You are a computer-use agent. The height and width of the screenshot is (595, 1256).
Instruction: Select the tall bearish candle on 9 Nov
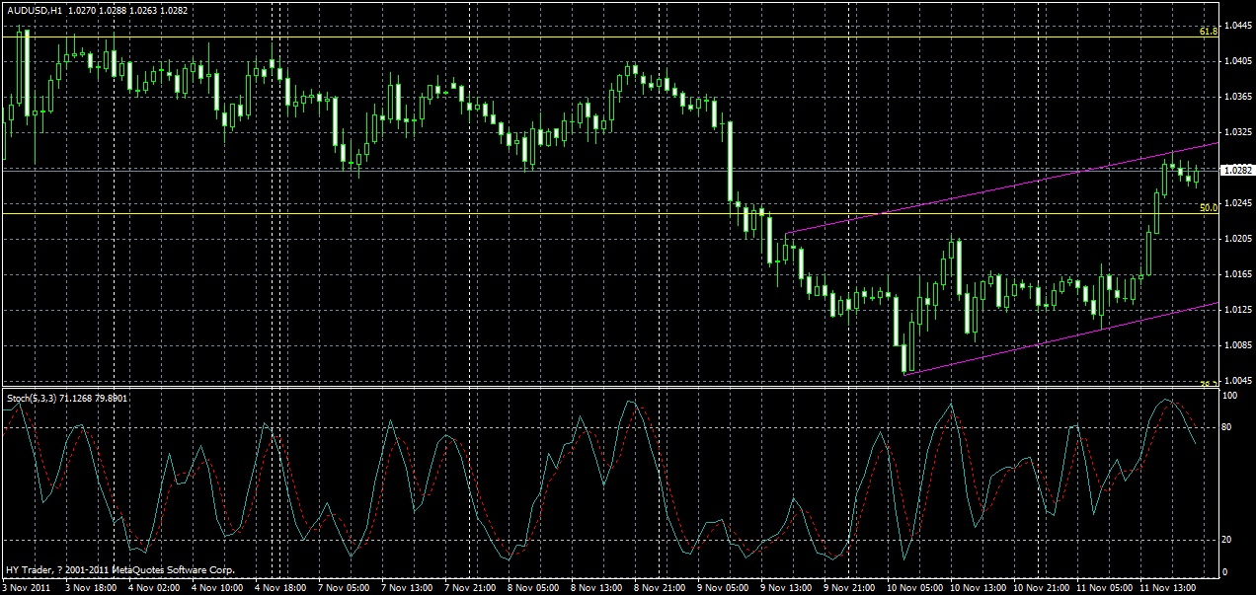[x=731, y=163]
